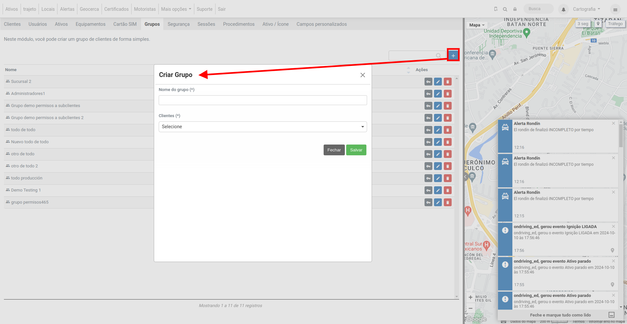
Task: Zoom in on the map
Action: tap(470, 297)
